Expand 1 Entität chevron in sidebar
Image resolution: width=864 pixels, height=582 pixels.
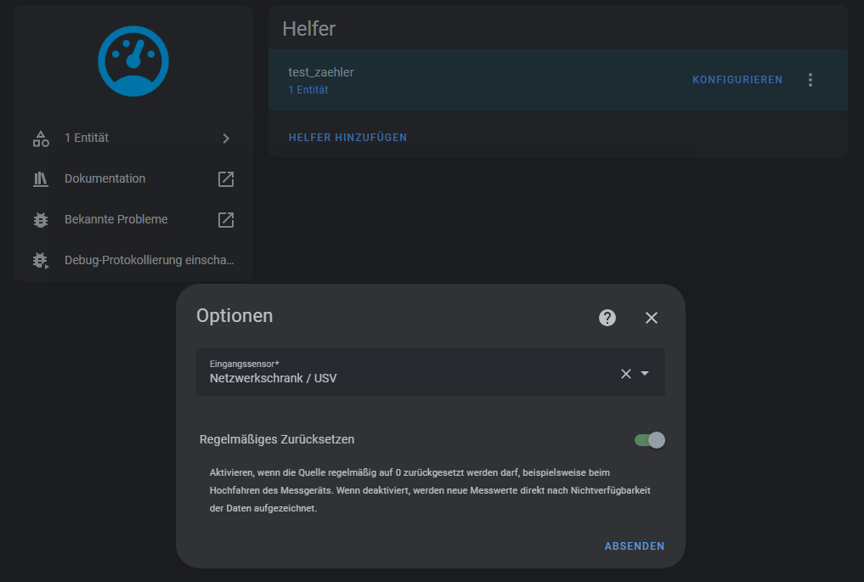(225, 138)
